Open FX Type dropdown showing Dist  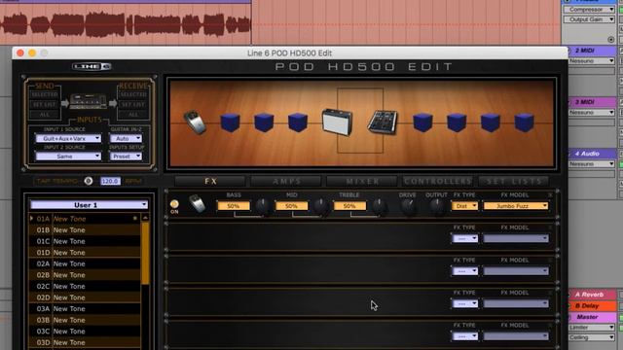click(464, 206)
